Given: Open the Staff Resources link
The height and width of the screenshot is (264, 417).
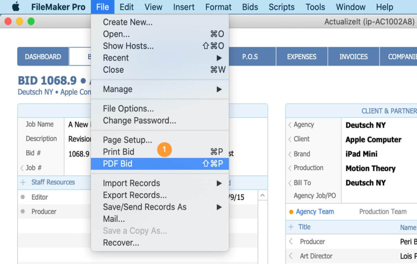Looking at the screenshot, I should [x=53, y=182].
